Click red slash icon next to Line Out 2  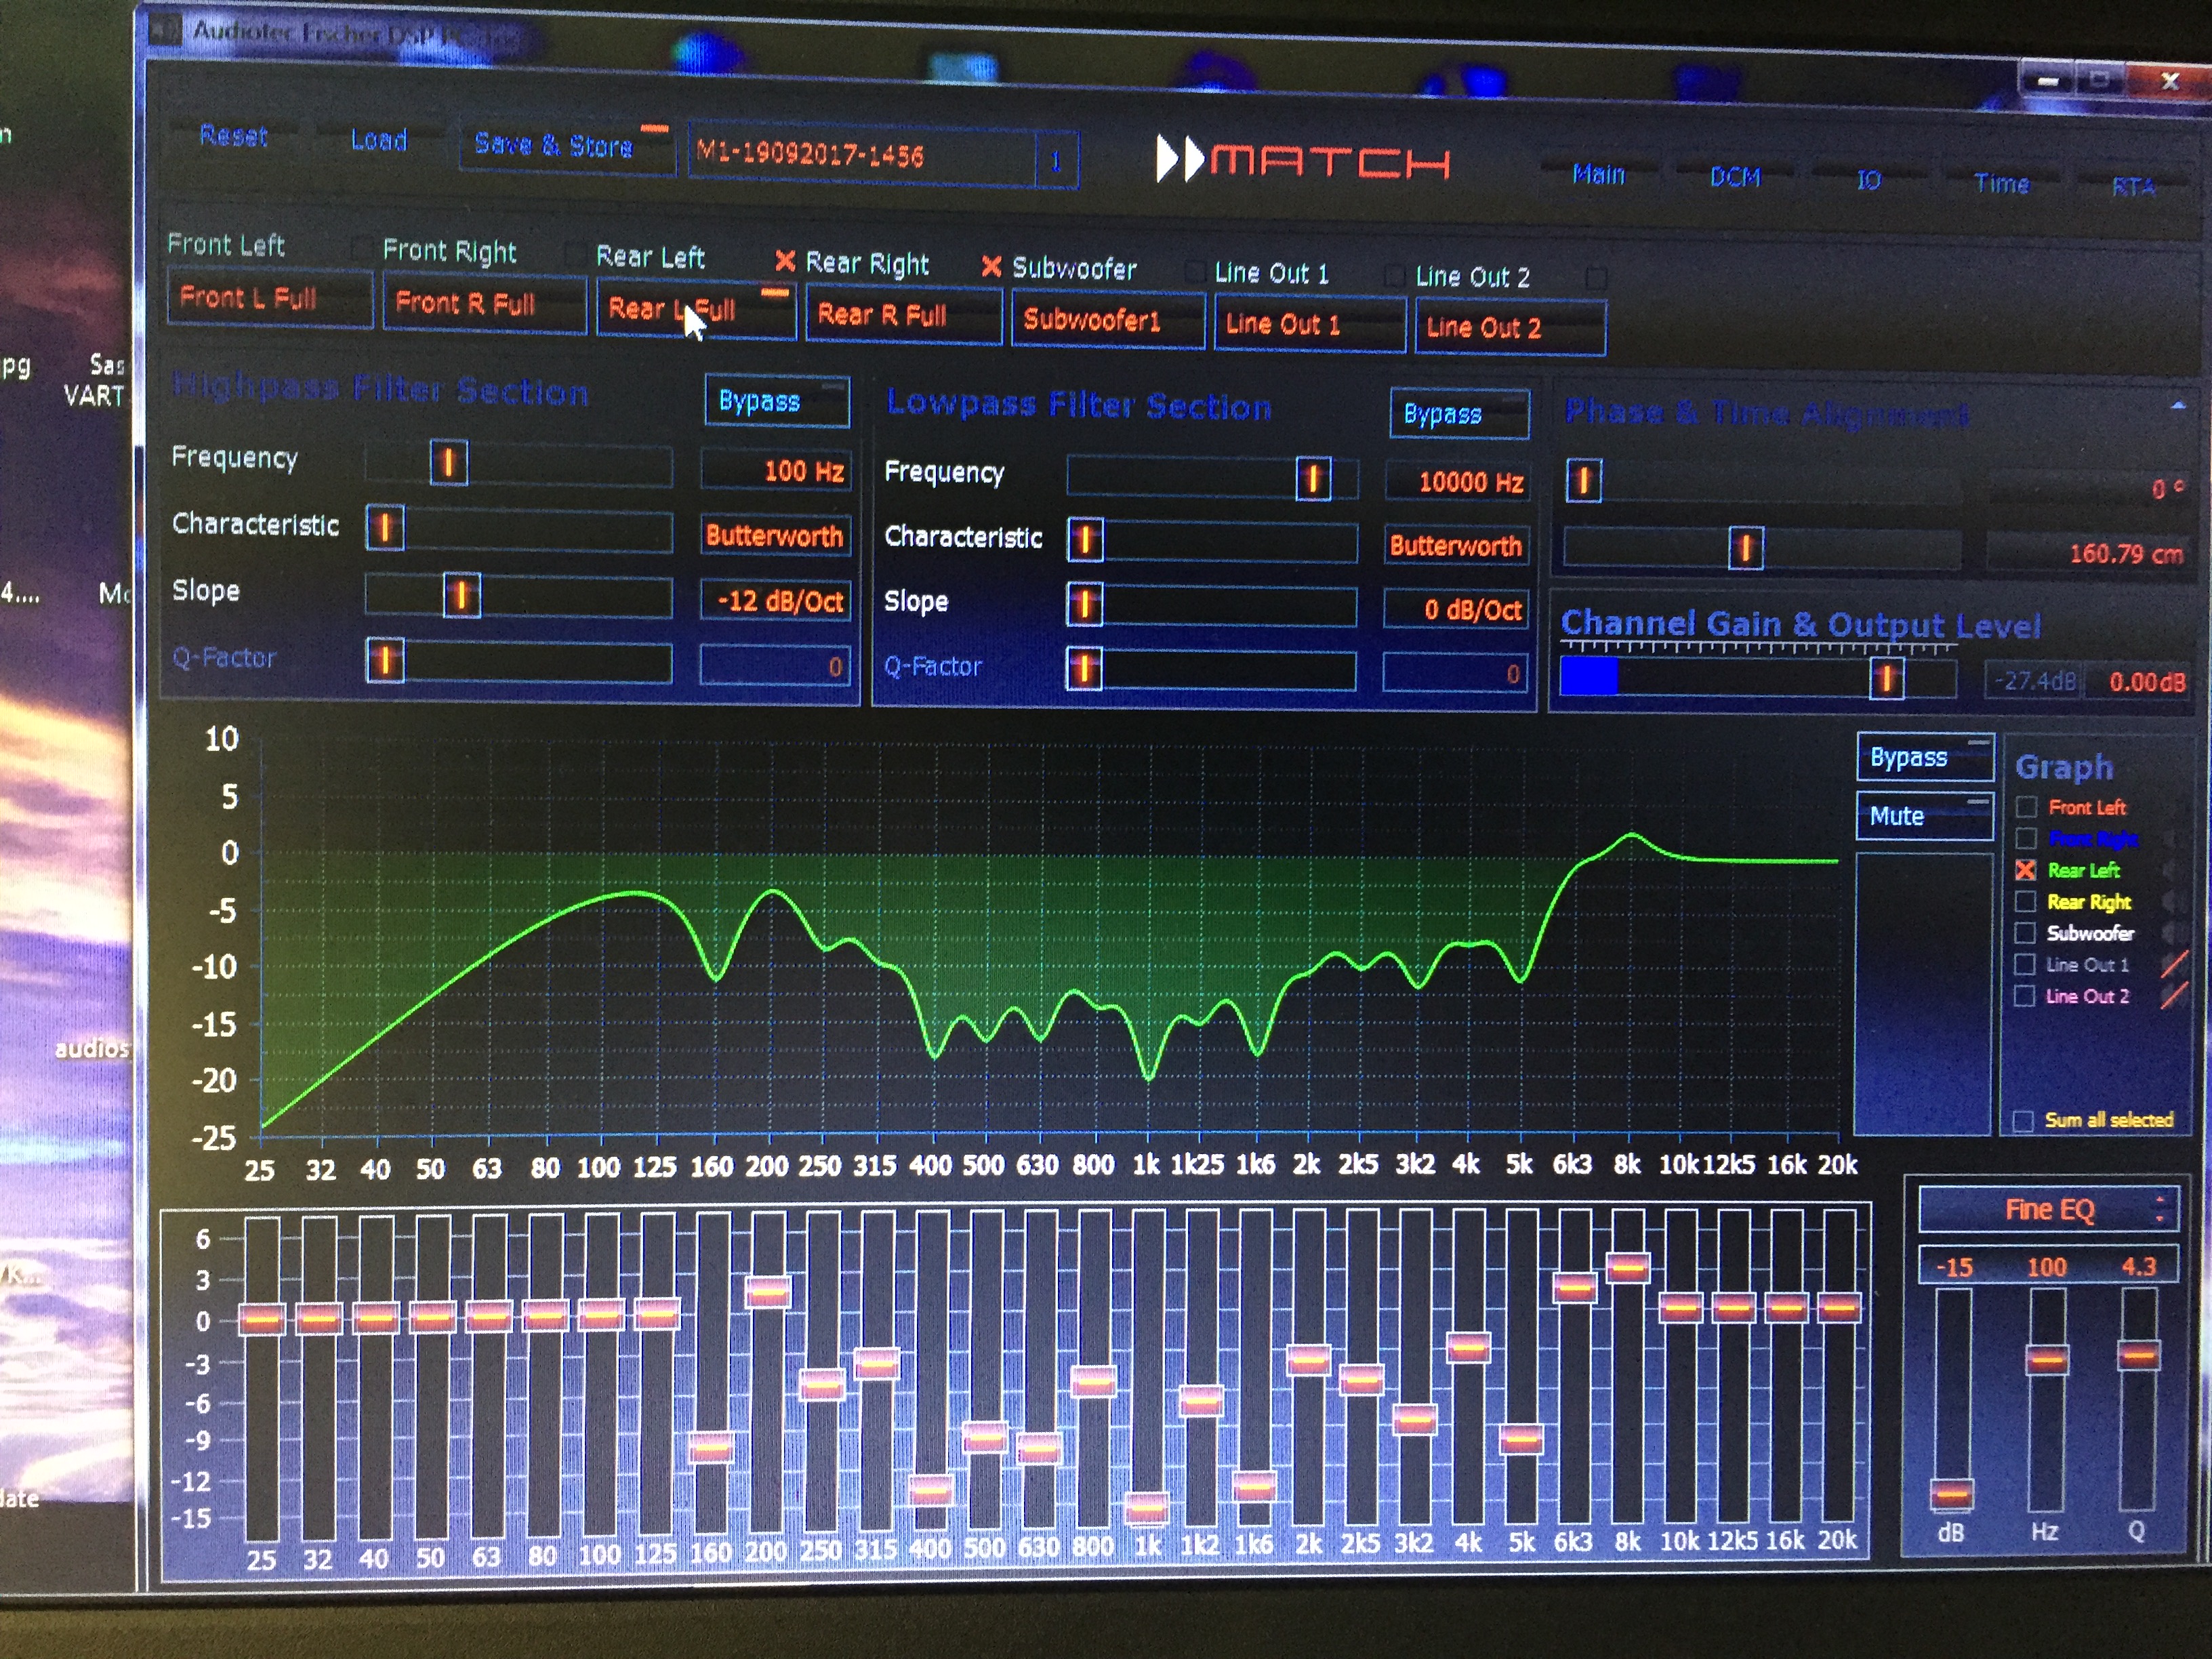pyautogui.click(x=2174, y=996)
